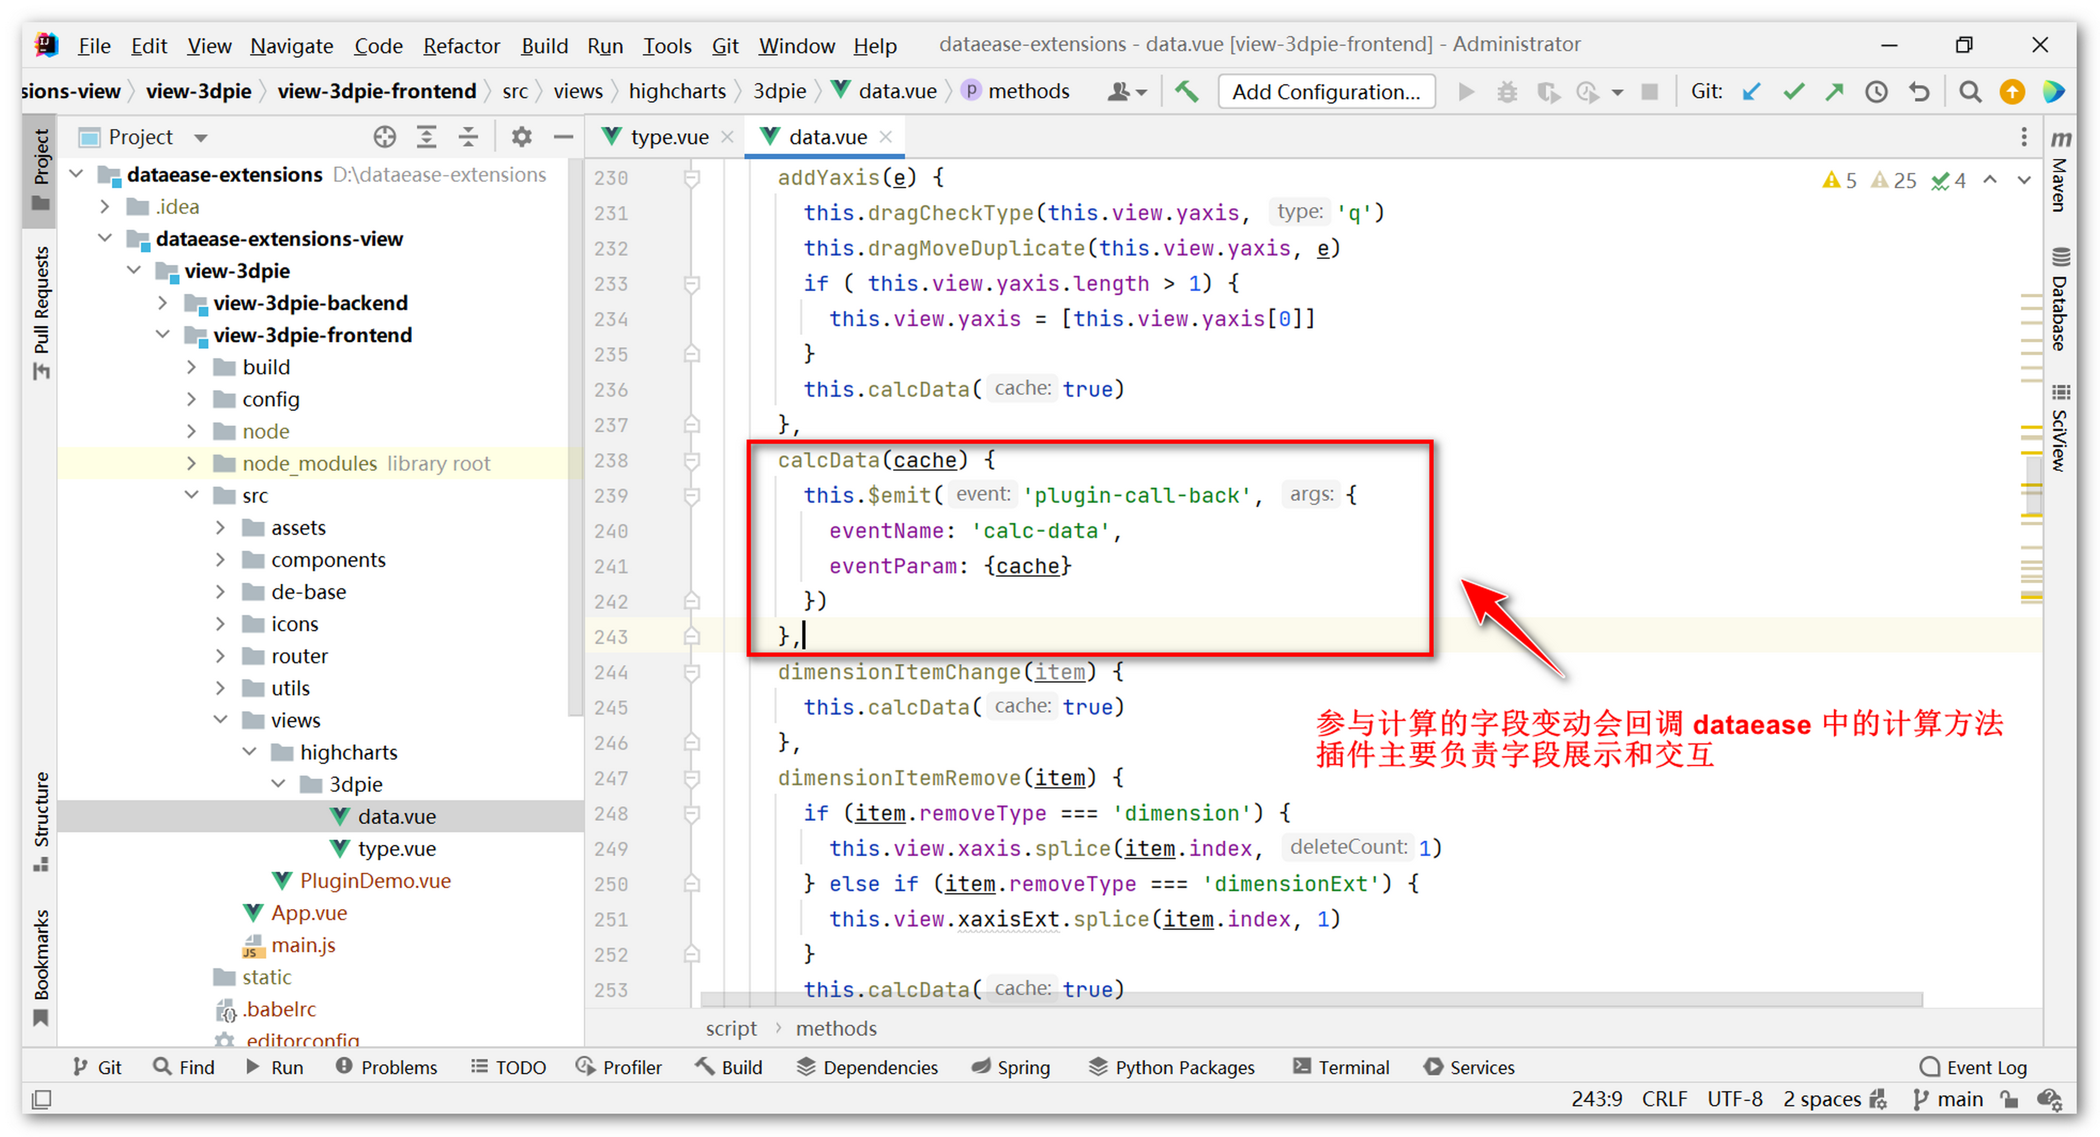This screenshot has width=2100, height=1137.
Task: Open the SciView side tool window
Action: 2061,428
